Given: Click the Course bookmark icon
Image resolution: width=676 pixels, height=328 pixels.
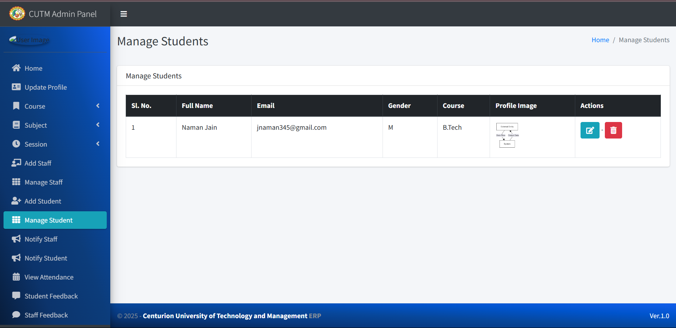Looking at the screenshot, I should pos(16,106).
